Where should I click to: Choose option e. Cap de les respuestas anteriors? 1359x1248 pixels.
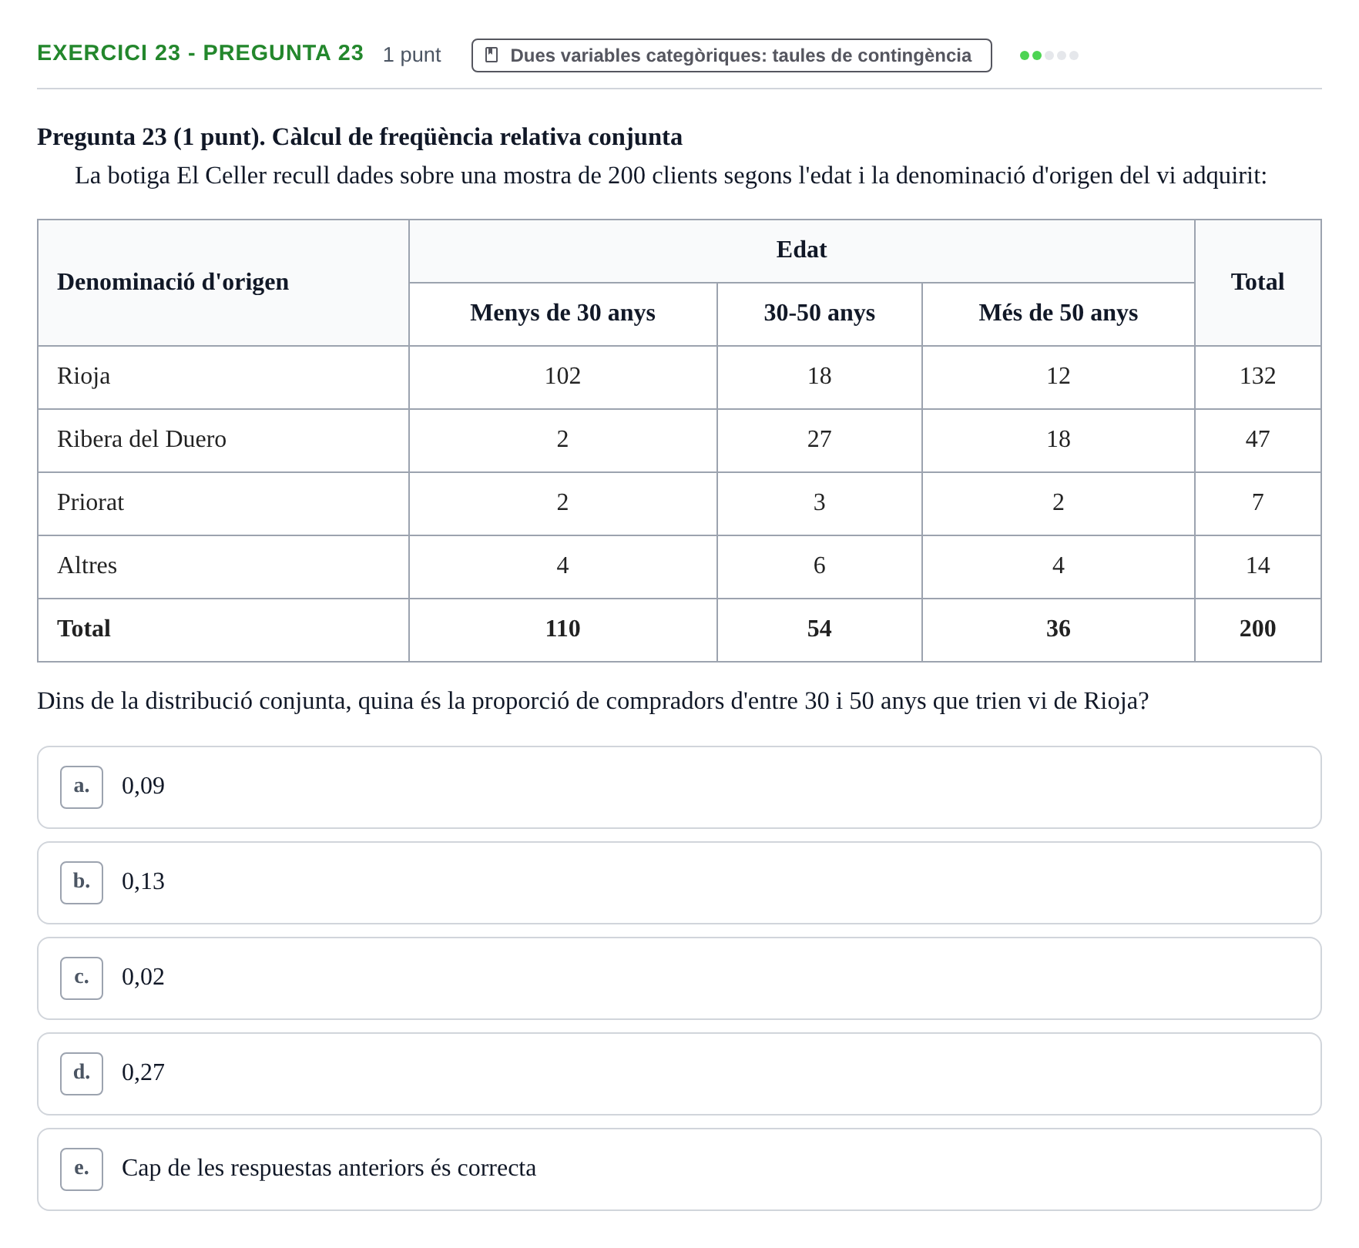679,1169
